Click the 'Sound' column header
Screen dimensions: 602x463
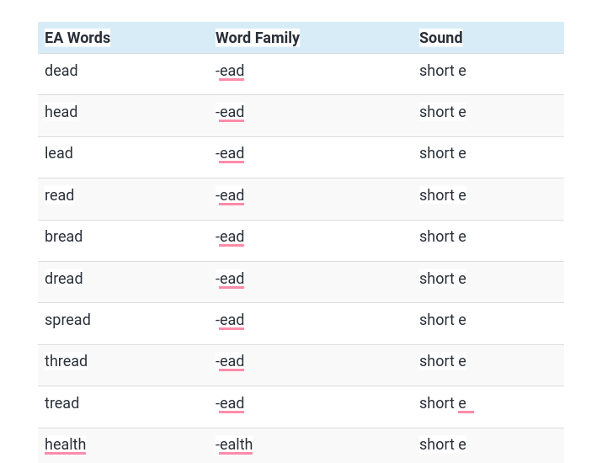(440, 38)
